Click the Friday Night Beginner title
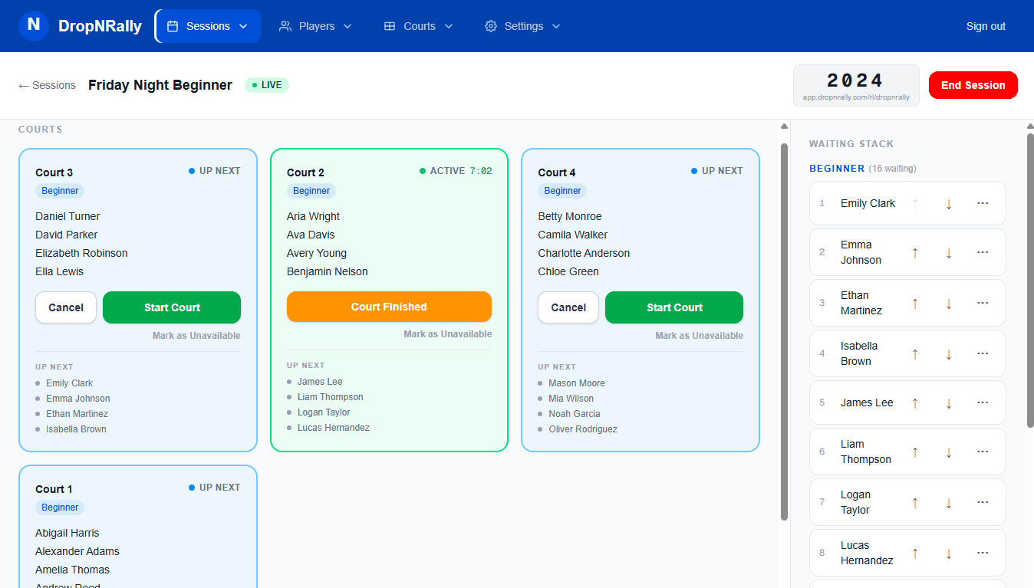The height and width of the screenshot is (588, 1034). (160, 85)
